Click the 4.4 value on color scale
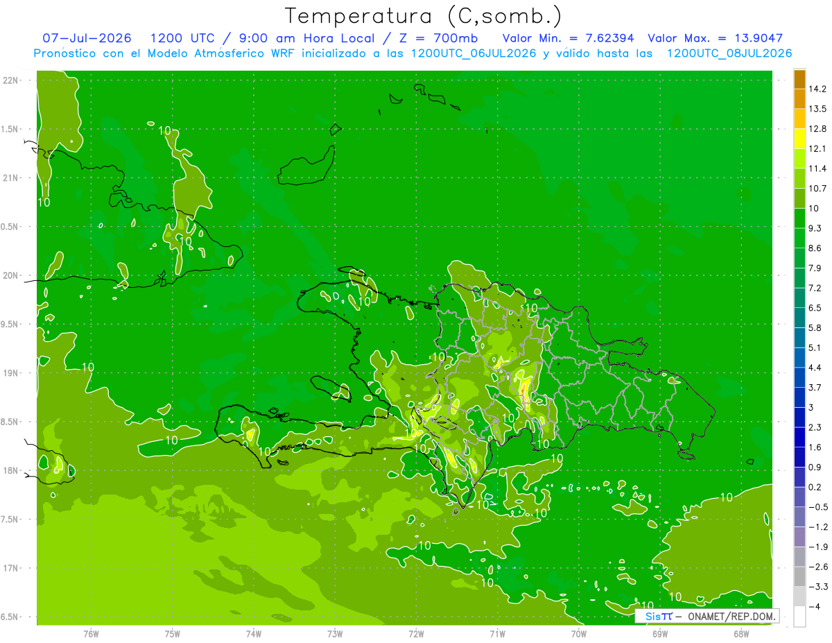832x643 pixels. [x=815, y=367]
